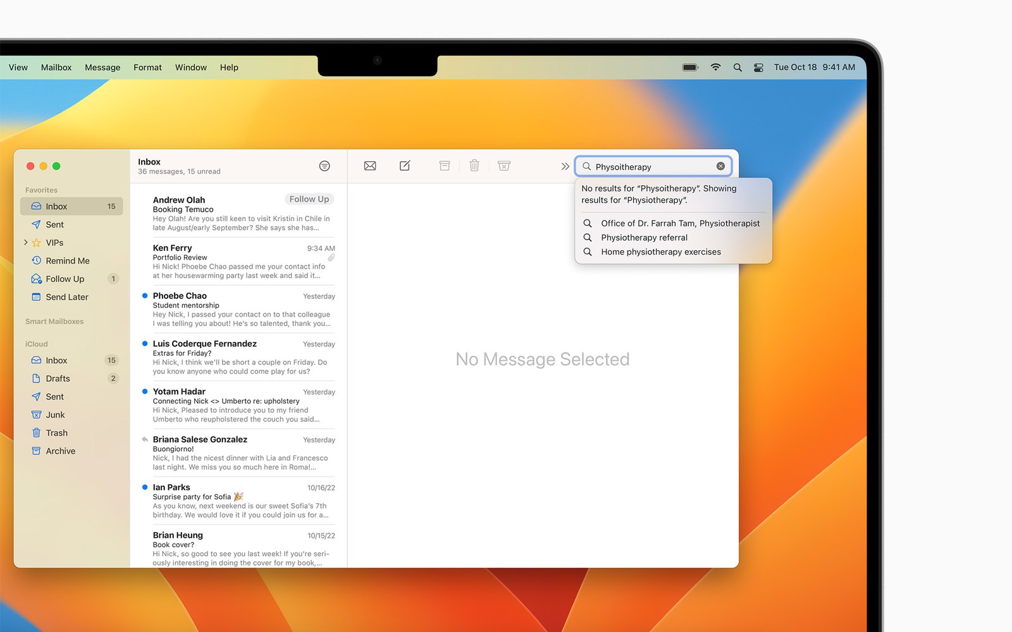
Task: Select the Home physiotherapy exercises suggestion
Action: click(674, 252)
